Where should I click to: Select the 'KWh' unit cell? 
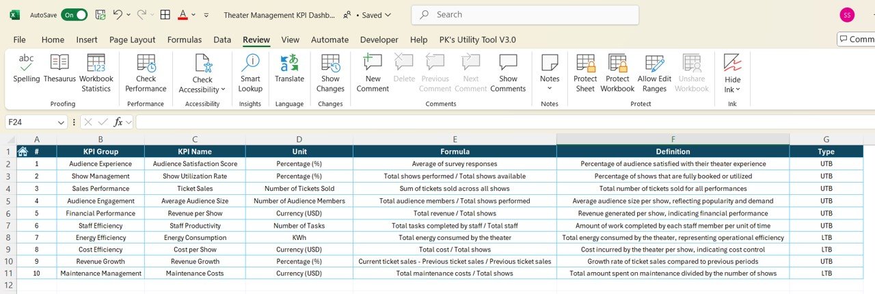click(299, 237)
